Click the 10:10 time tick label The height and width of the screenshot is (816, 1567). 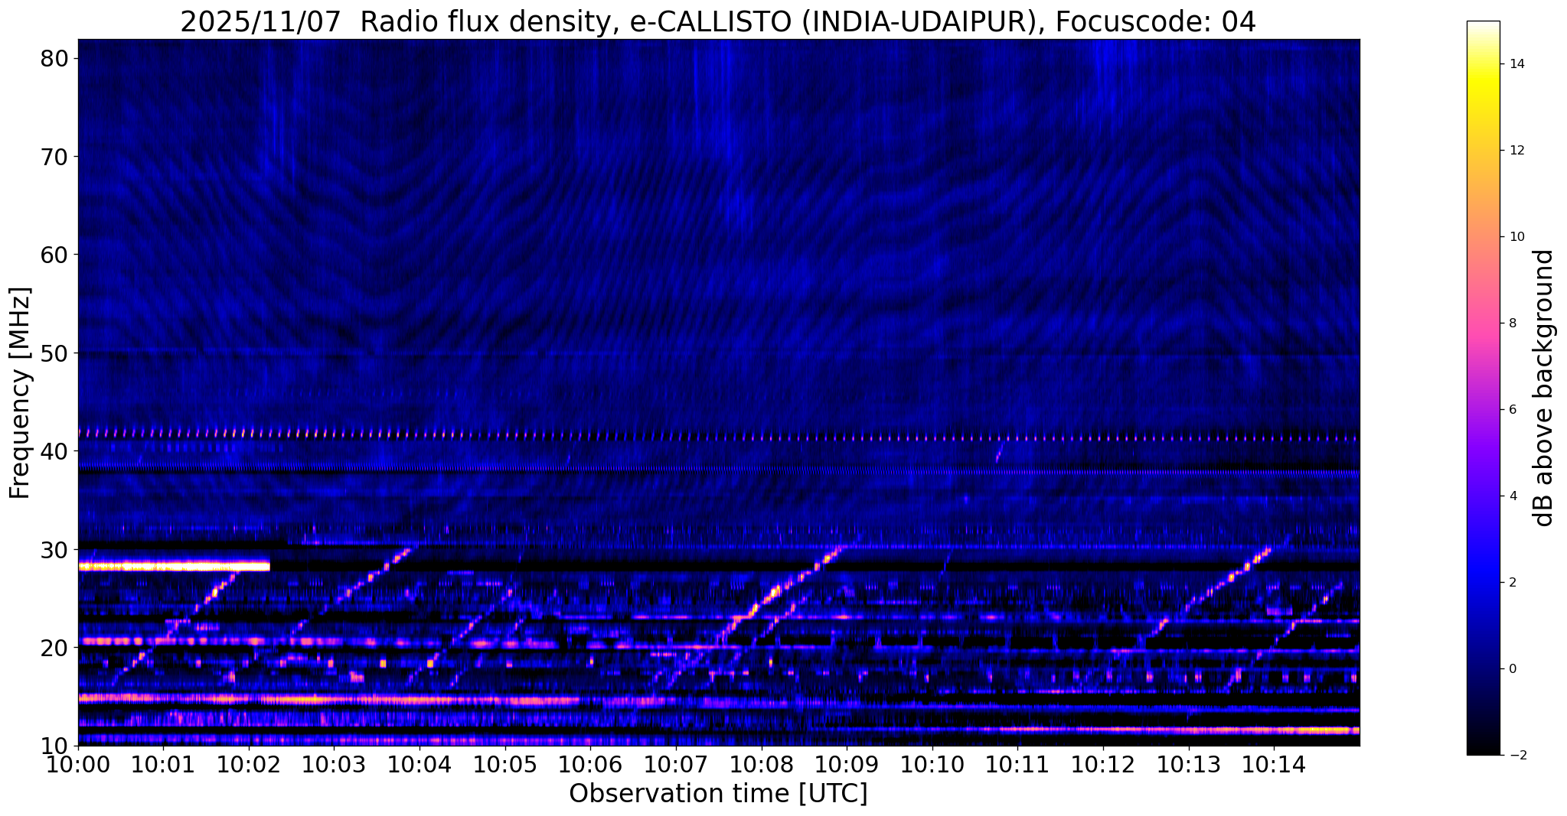point(932,765)
